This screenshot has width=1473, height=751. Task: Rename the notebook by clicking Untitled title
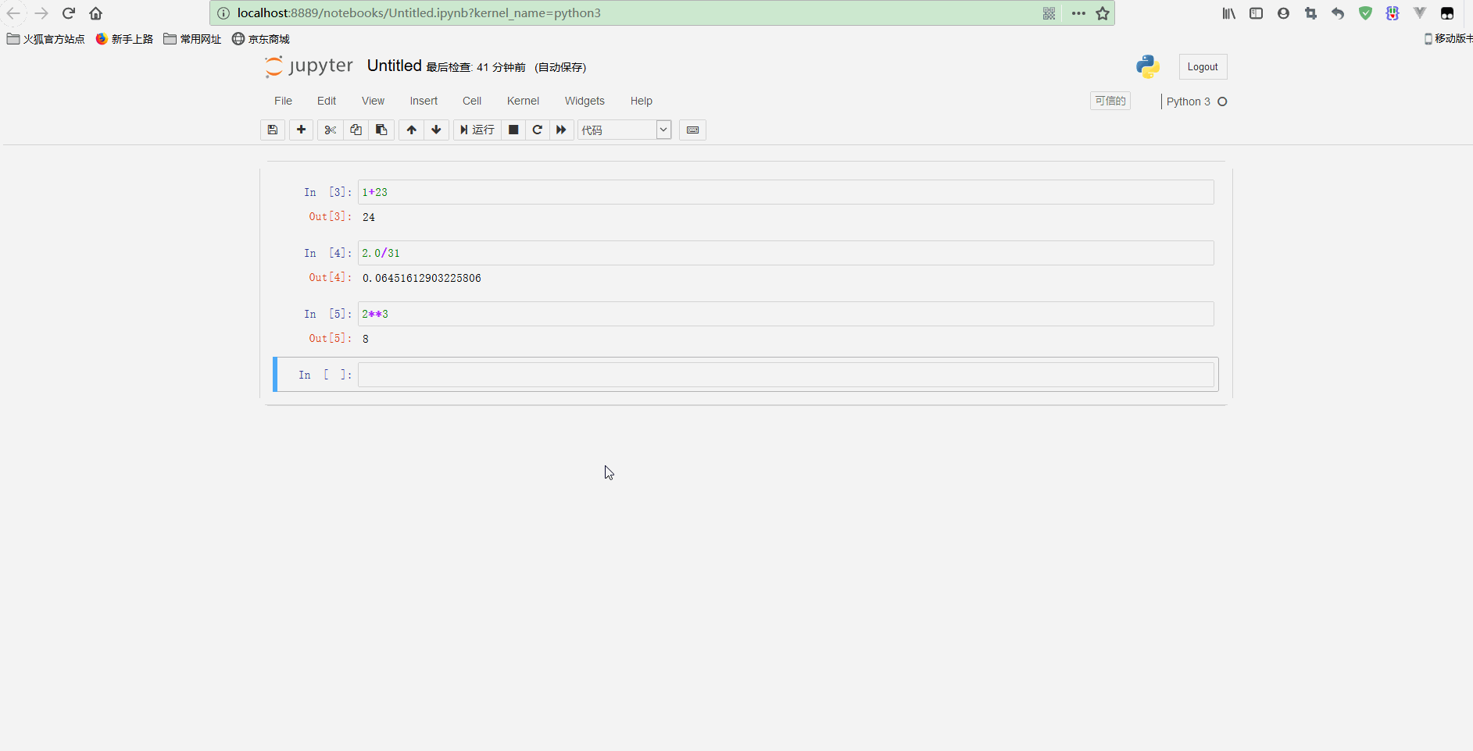(x=394, y=66)
